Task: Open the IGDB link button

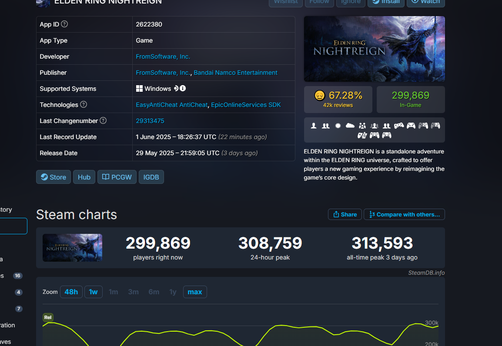Action: pos(151,177)
